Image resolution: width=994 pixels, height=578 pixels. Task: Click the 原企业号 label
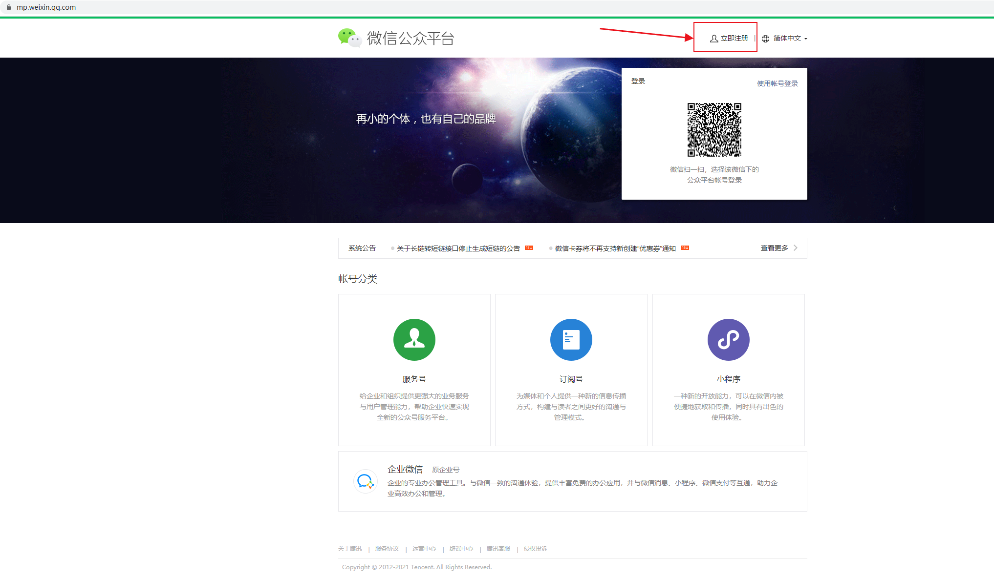[446, 470]
